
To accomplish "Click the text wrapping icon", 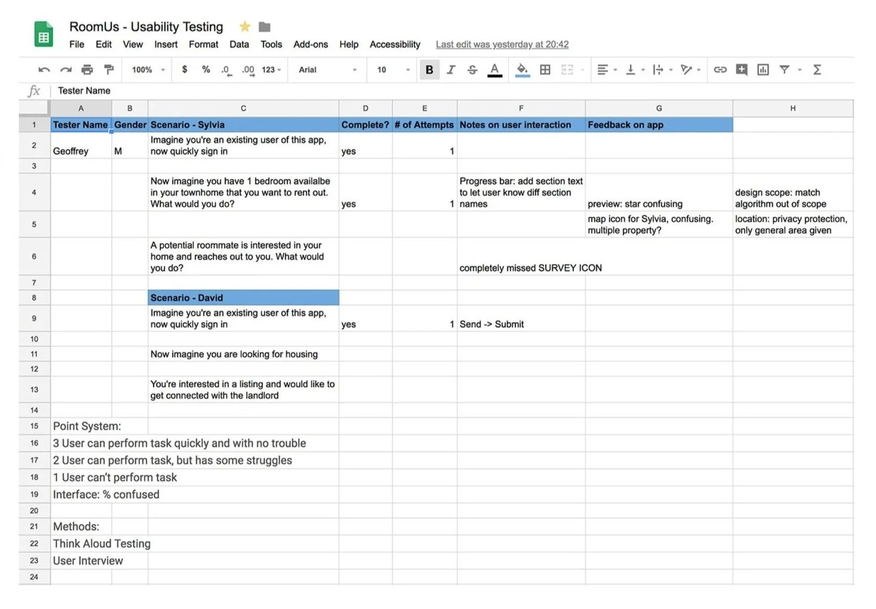I will tap(658, 70).
